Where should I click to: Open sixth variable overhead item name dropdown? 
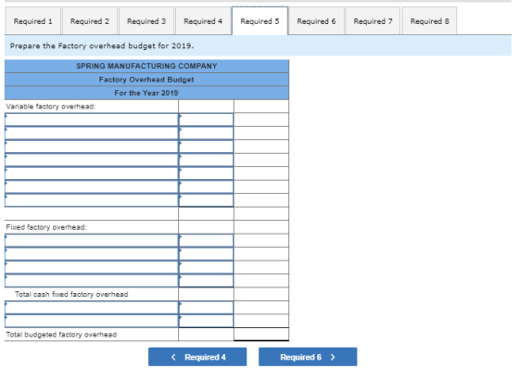pyautogui.click(x=92, y=187)
